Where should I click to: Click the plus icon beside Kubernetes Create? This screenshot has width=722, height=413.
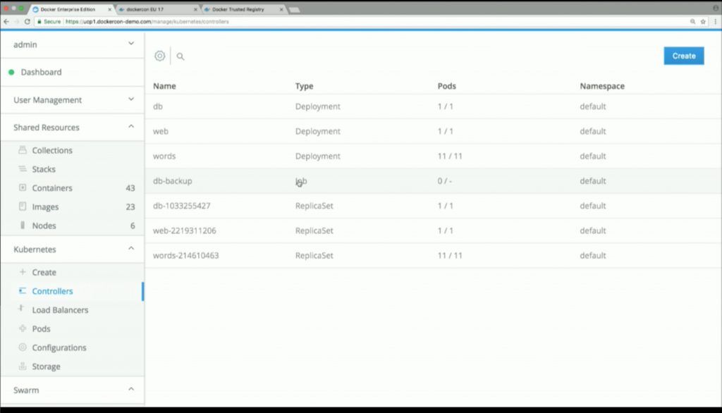pyautogui.click(x=23, y=271)
